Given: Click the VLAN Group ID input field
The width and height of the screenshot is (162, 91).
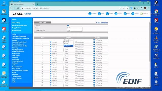Looking at the screenshot, I should point(74,30).
